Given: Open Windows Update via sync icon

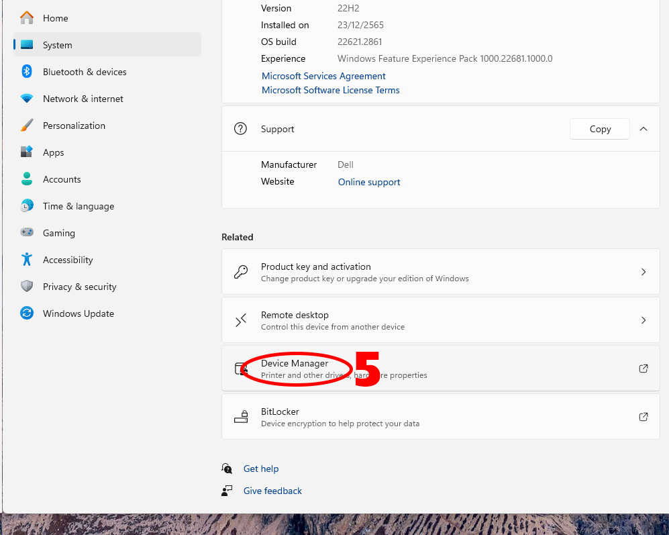Looking at the screenshot, I should point(27,313).
